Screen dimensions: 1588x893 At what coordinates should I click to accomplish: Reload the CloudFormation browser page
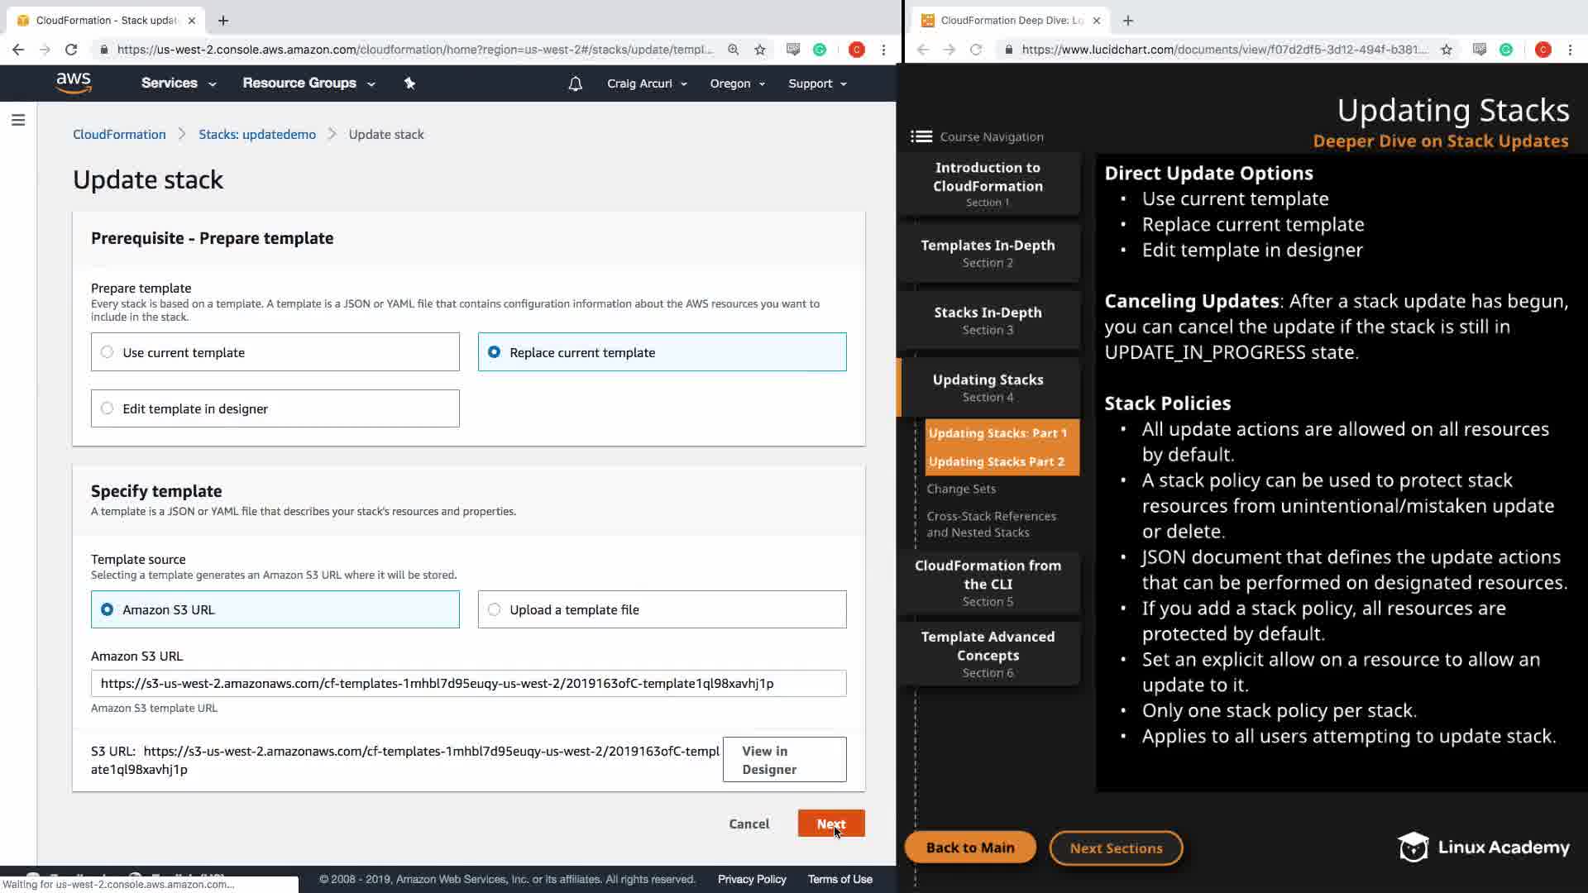pos(71,50)
